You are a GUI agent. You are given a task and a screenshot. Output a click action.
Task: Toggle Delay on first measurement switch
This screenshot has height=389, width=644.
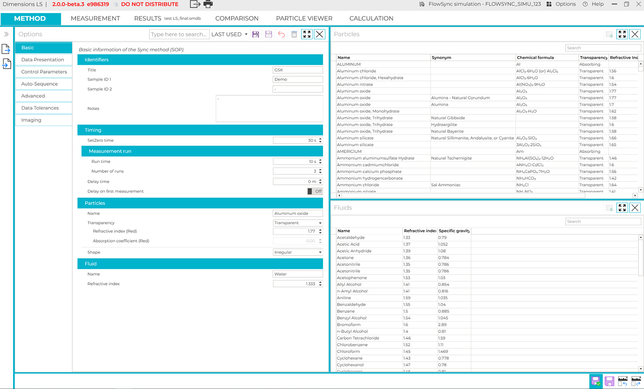(315, 191)
